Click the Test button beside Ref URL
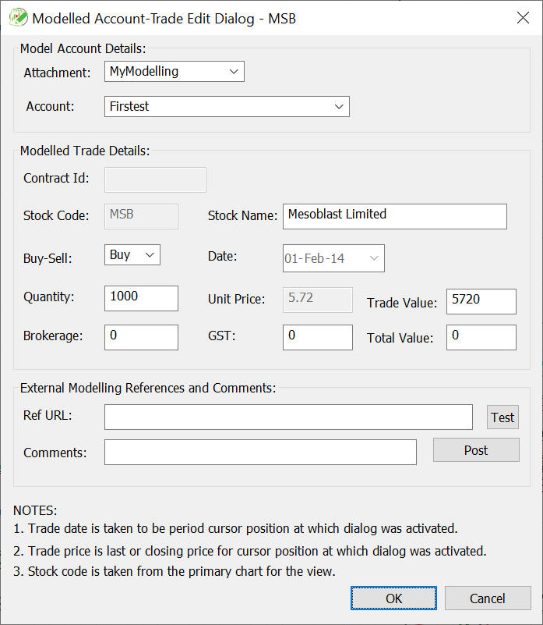The width and height of the screenshot is (543, 625). (502, 417)
